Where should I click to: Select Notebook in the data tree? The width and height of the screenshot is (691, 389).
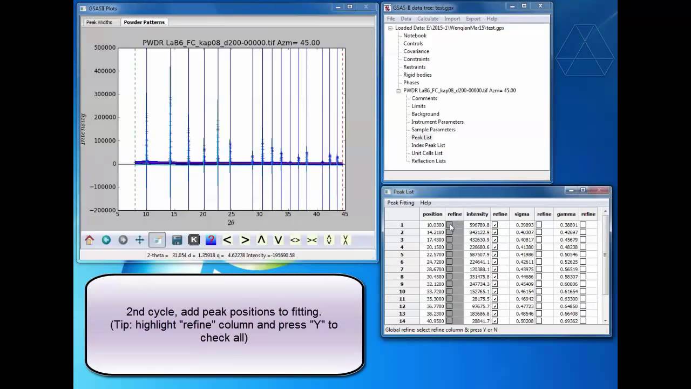click(x=415, y=36)
